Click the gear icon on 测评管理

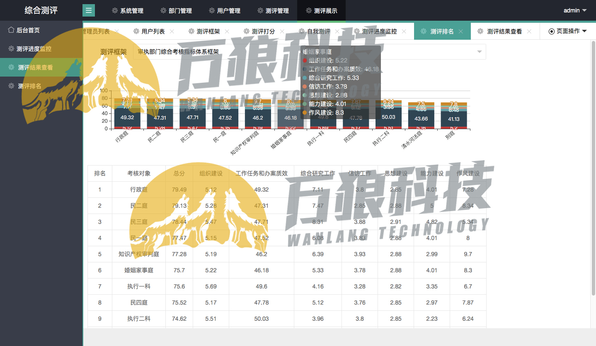(260, 10)
